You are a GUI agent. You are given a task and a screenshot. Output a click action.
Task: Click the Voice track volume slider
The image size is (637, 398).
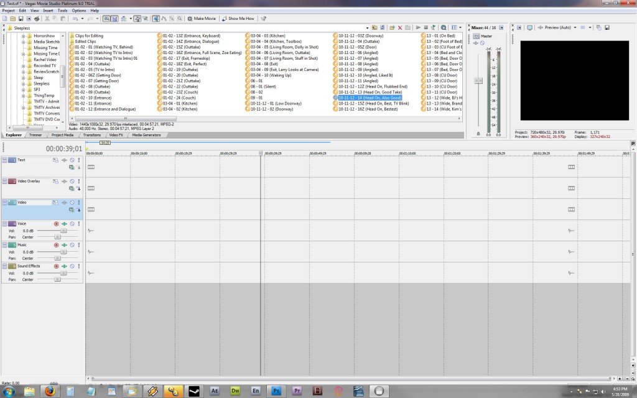pyautogui.click(x=62, y=230)
